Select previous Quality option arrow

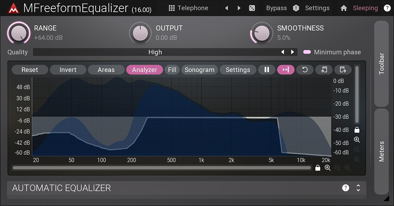(283, 52)
